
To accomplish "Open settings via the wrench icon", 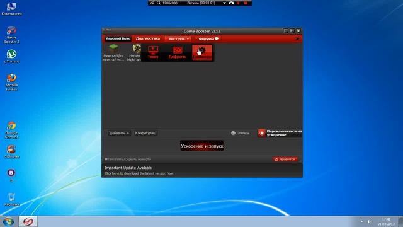I will pyautogui.click(x=298, y=39).
